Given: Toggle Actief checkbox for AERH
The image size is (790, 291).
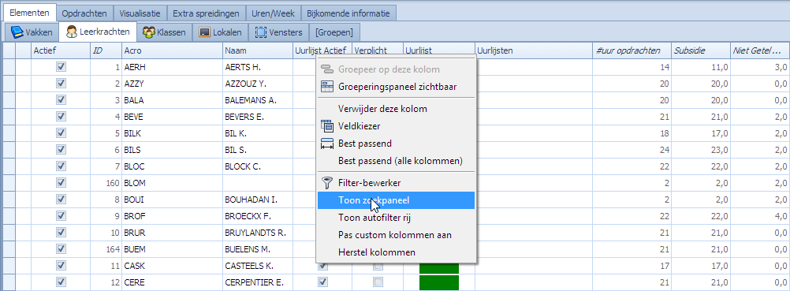Looking at the screenshot, I should (x=61, y=66).
